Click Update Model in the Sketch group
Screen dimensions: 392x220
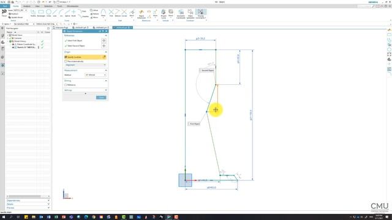tap(15, 18)
